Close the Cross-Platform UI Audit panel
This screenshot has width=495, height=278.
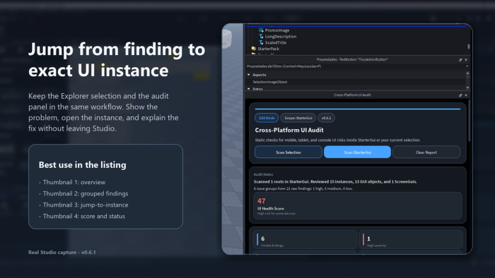[x=466, y=95]
